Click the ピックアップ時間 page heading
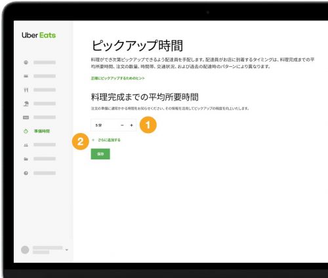Image resolution: width=328 pixels, height=278 pixels. [x=137, y=46]
